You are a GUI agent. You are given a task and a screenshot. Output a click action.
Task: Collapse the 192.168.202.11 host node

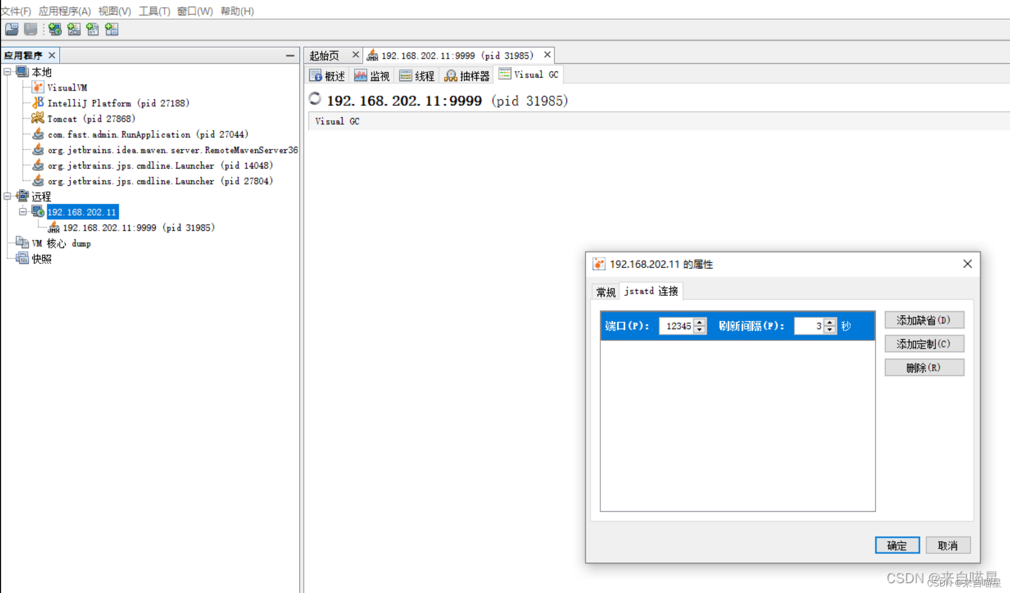23,212
